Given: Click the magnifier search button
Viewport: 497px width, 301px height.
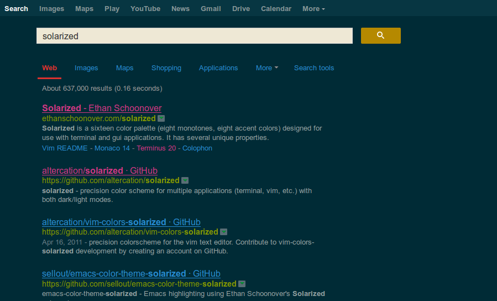Looking at the screenshot, I should [x=381, y=35].
